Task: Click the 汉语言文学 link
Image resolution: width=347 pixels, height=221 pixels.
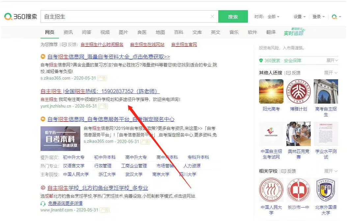Action: point(74,166)
